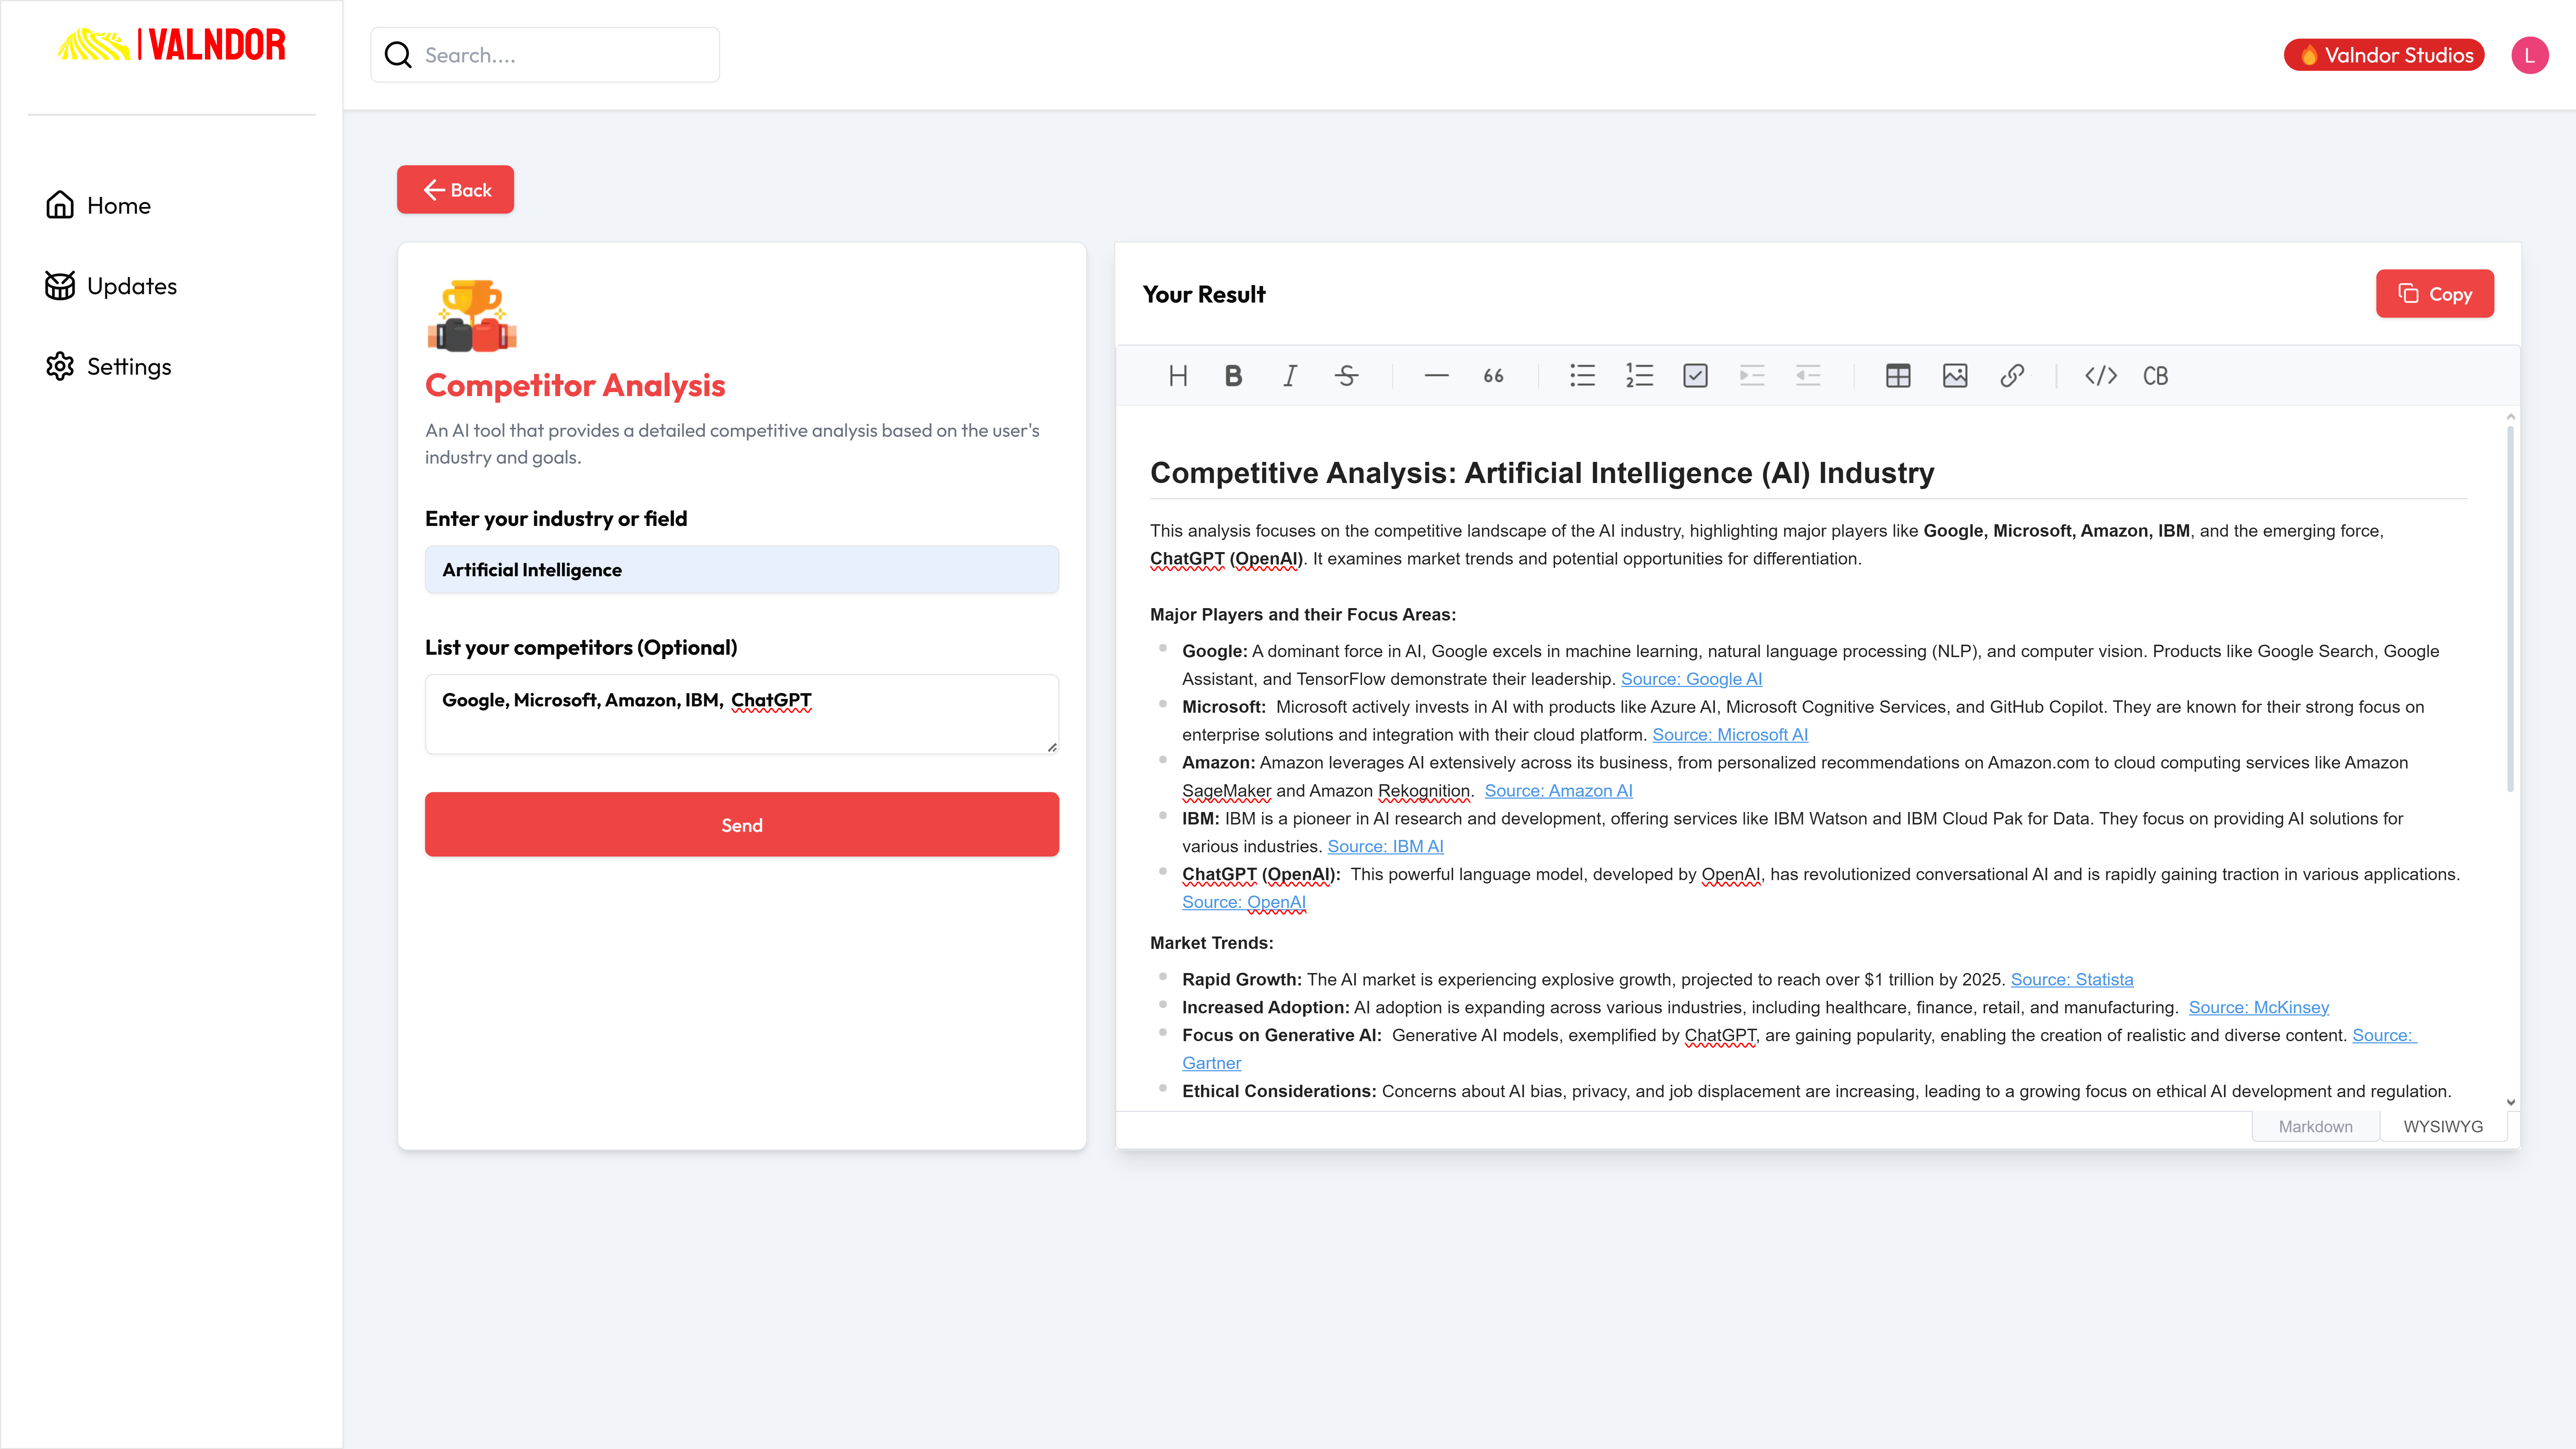Image resolution: width=2576 pixels, height=1449 pixels.
Task: Open Source: Microsoft AI link
Action: click(1730, 735)
